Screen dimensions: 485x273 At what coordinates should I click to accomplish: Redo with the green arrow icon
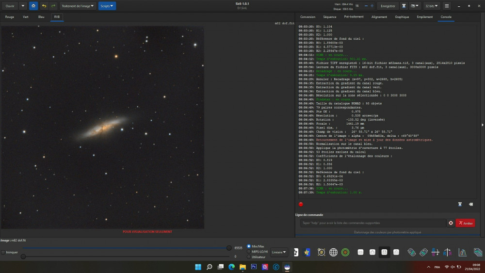point(53,6)
